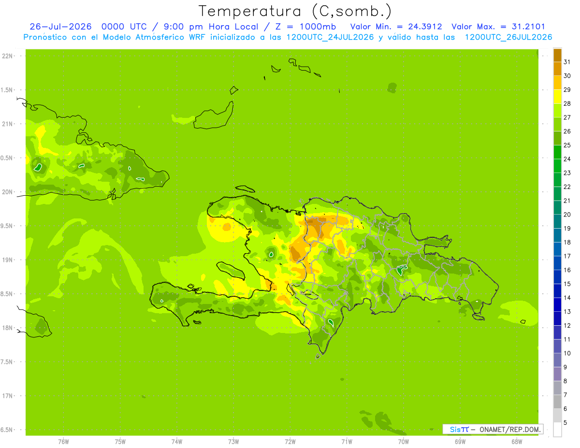Click the legend value "31"

pyautogui.click(x=567, y=62)
